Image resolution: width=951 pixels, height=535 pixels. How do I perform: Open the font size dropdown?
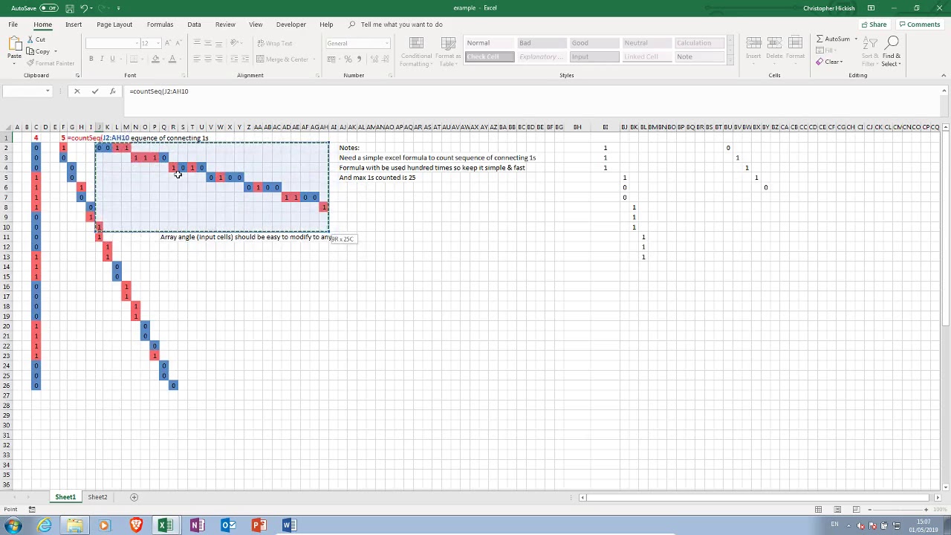click(x=158, y=43)
